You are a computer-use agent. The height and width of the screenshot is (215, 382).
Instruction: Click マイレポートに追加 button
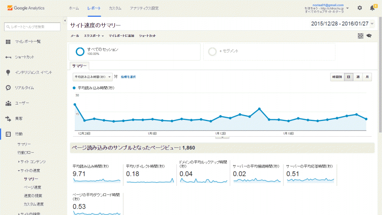coord(121,36)
